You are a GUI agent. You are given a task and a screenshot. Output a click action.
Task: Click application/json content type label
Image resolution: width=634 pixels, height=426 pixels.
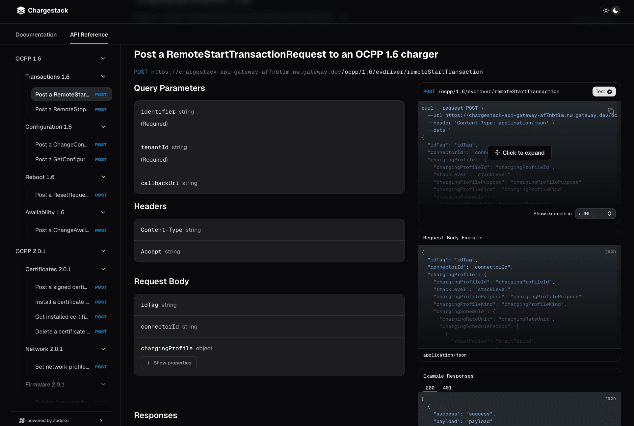pyautogui.click(x=445, y=355)
